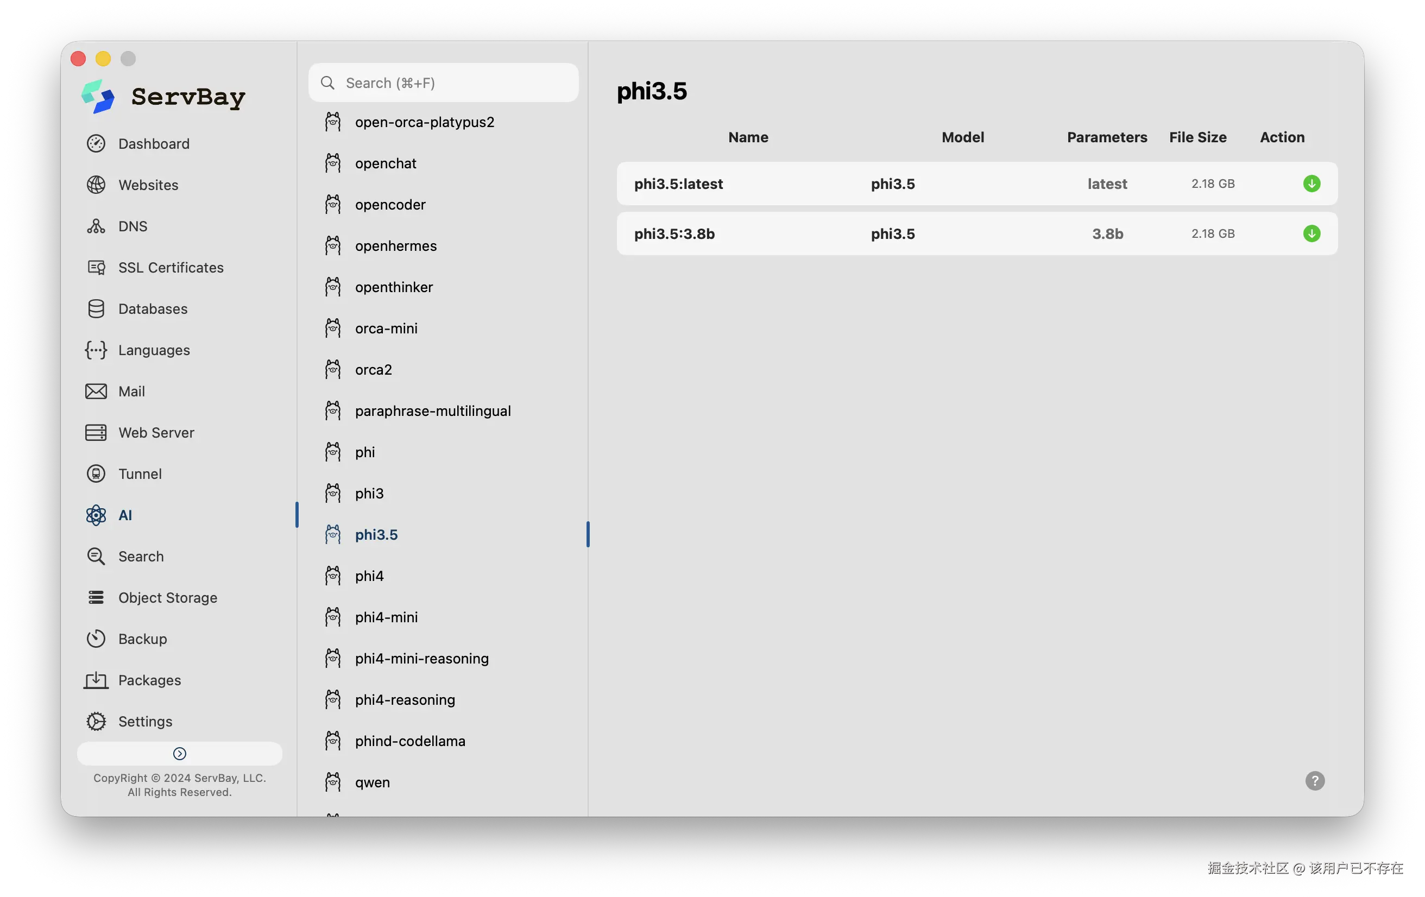The width and height of the screenshot is (1425, 897).
Task: Click the Parameters column header
Action: (1107, 137)
